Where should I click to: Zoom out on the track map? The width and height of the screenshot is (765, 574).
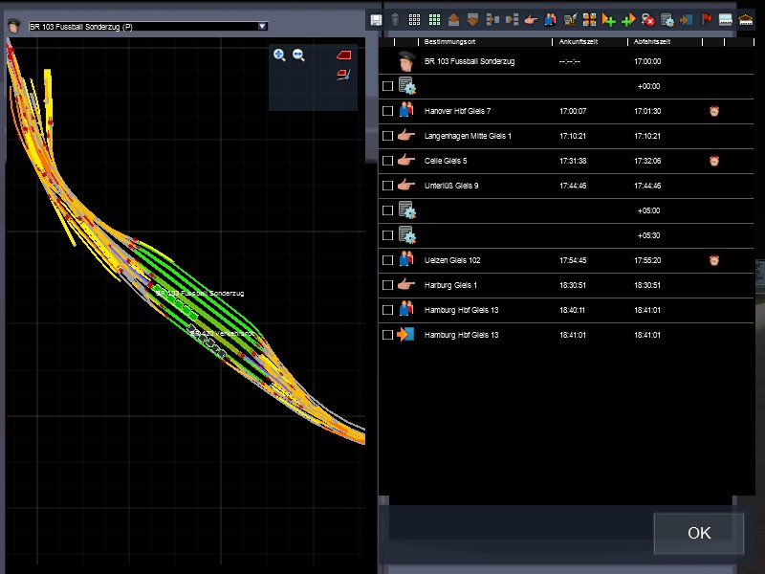(298, 55)
